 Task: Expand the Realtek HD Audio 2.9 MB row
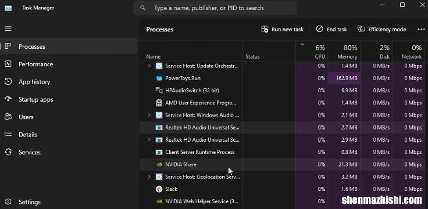(149, 140)
